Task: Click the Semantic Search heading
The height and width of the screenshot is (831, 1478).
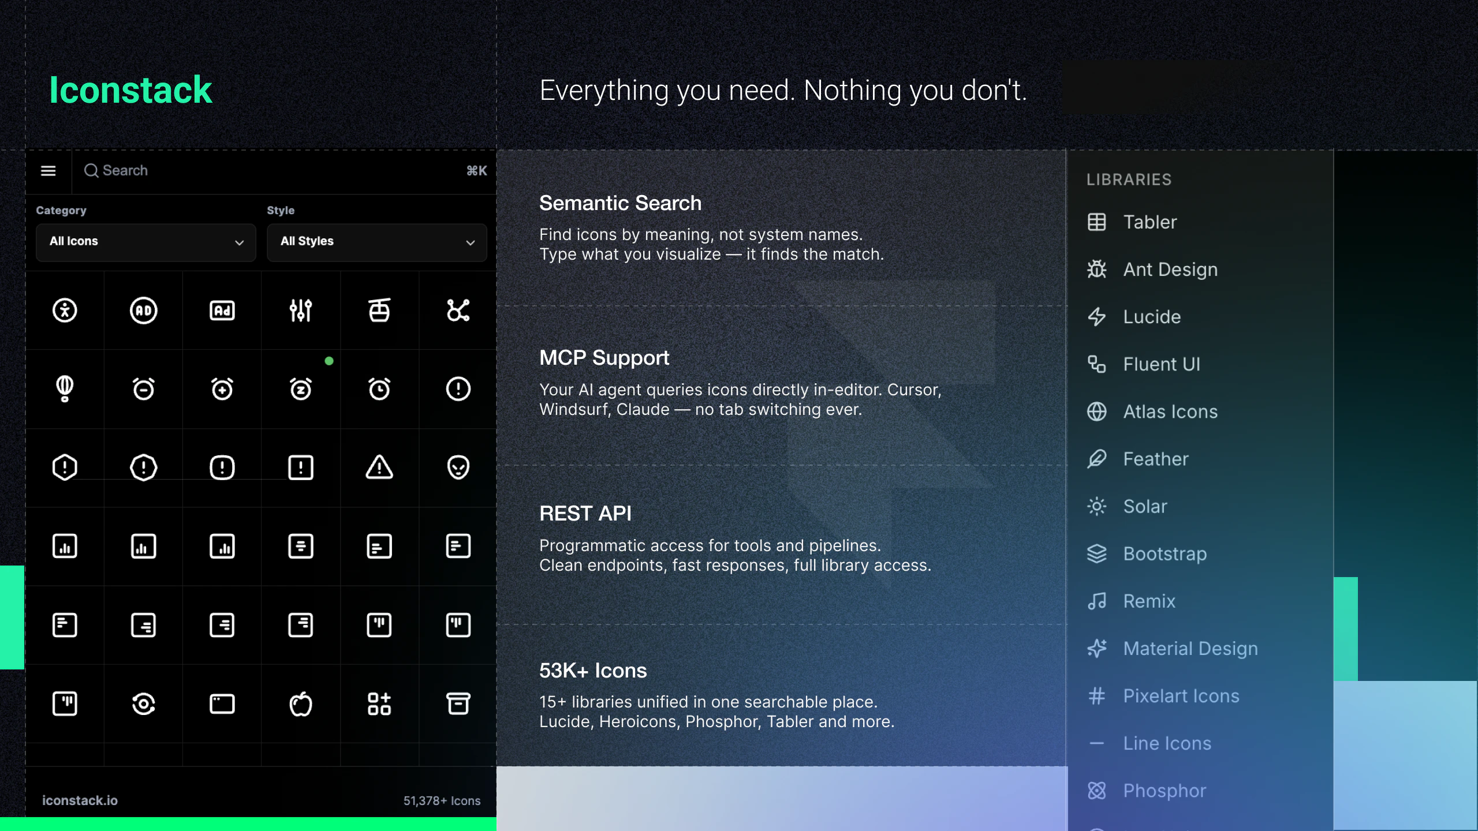Action: (620, 203)
